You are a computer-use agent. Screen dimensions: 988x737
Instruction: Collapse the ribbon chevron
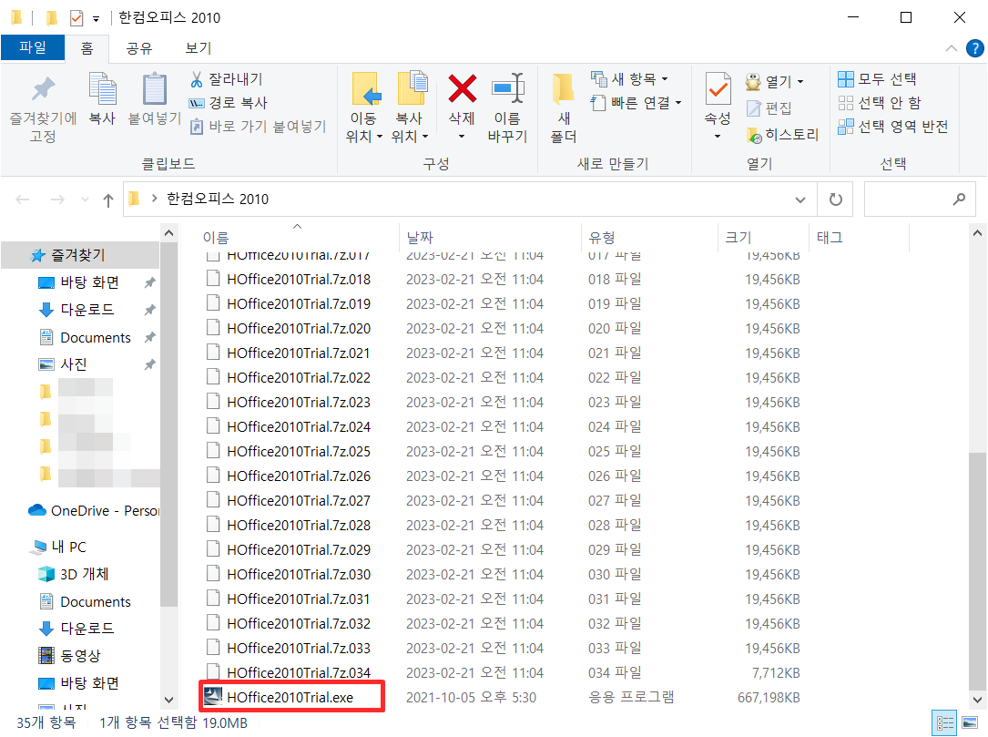click(x=952, y=48)
